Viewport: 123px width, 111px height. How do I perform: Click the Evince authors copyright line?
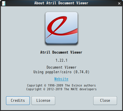[x=61, y=85]
